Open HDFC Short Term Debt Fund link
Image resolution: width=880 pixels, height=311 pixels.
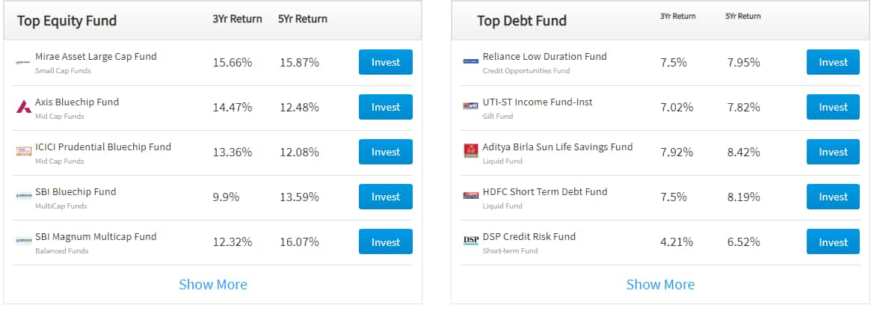(545, 192)
